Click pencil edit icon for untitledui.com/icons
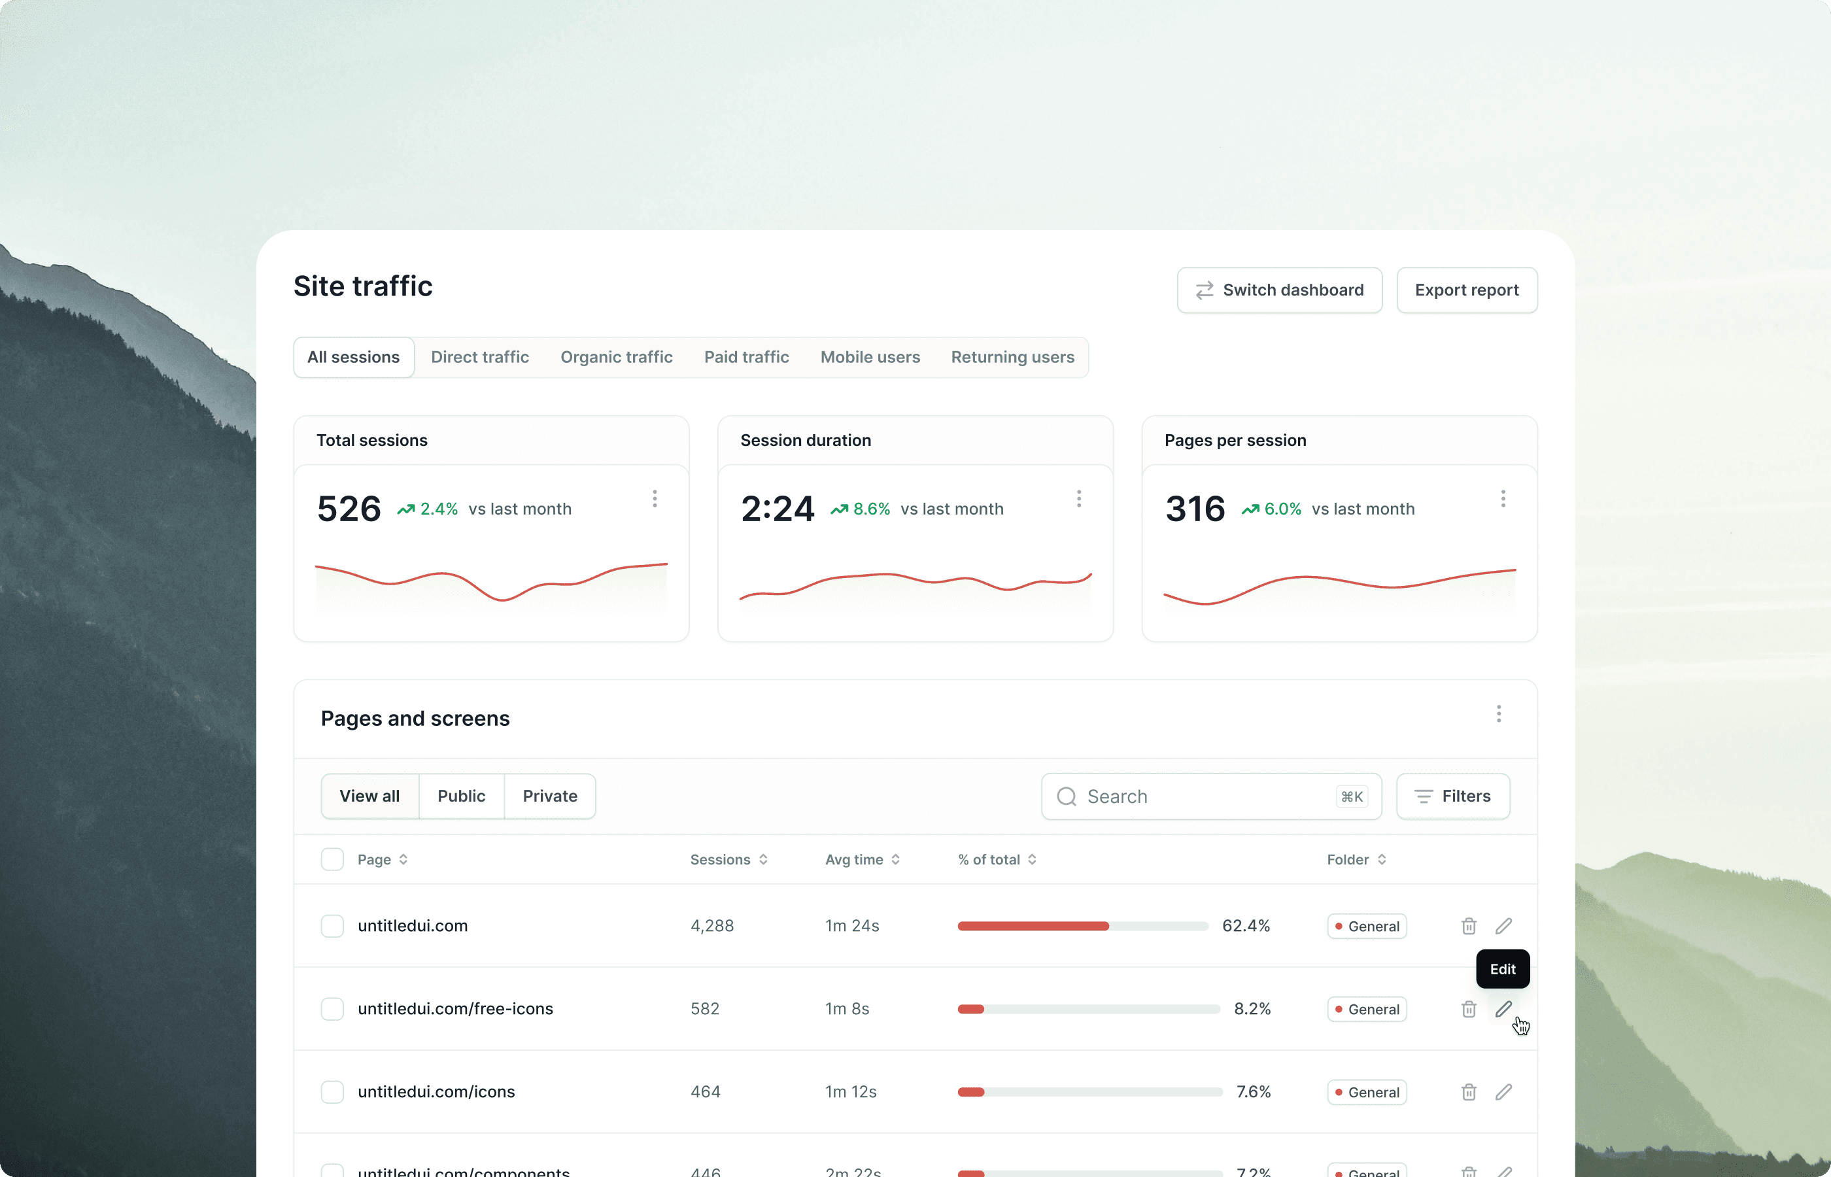This screenshot has width=1831, height=1177. [1503, 1091]
